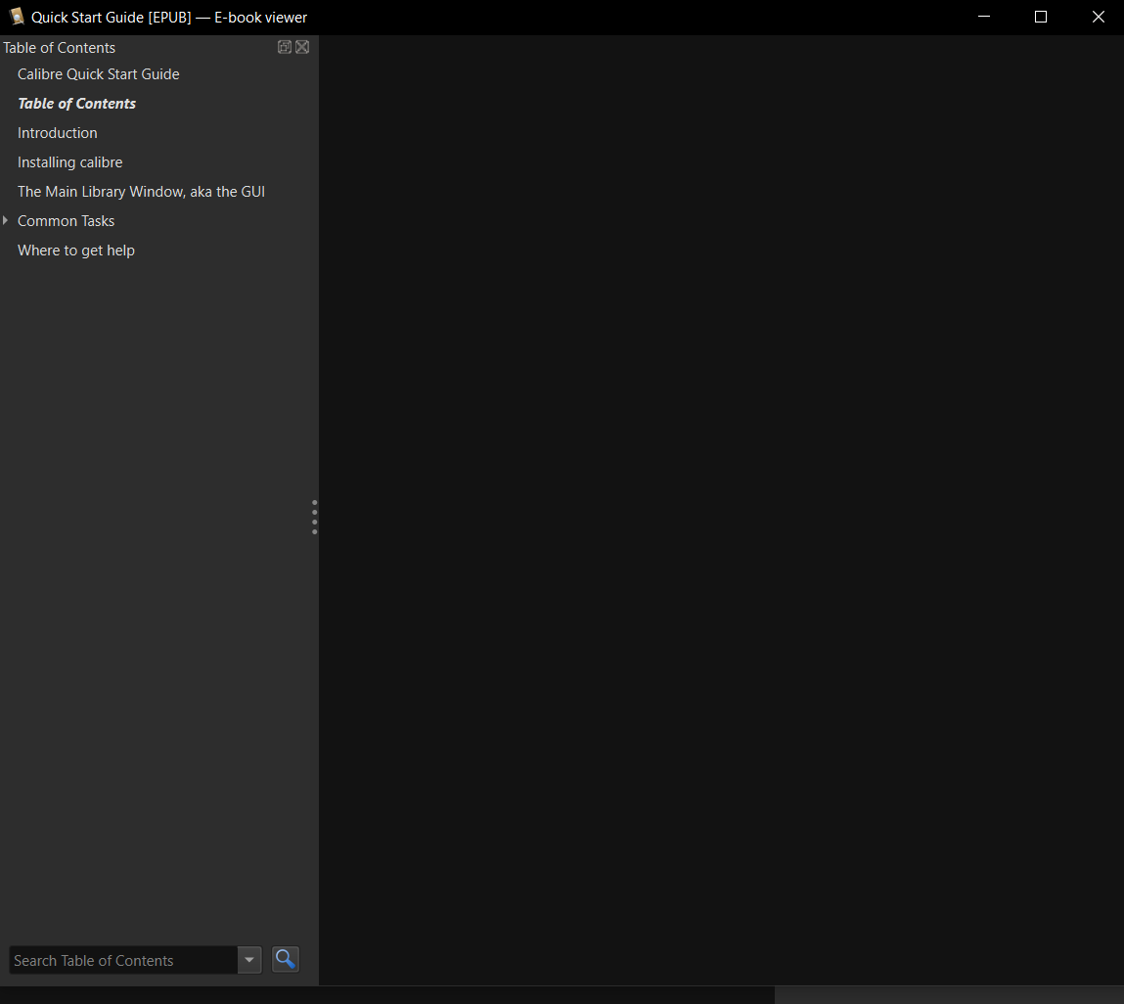Close the Table of Contents panel

pos(302,47)
